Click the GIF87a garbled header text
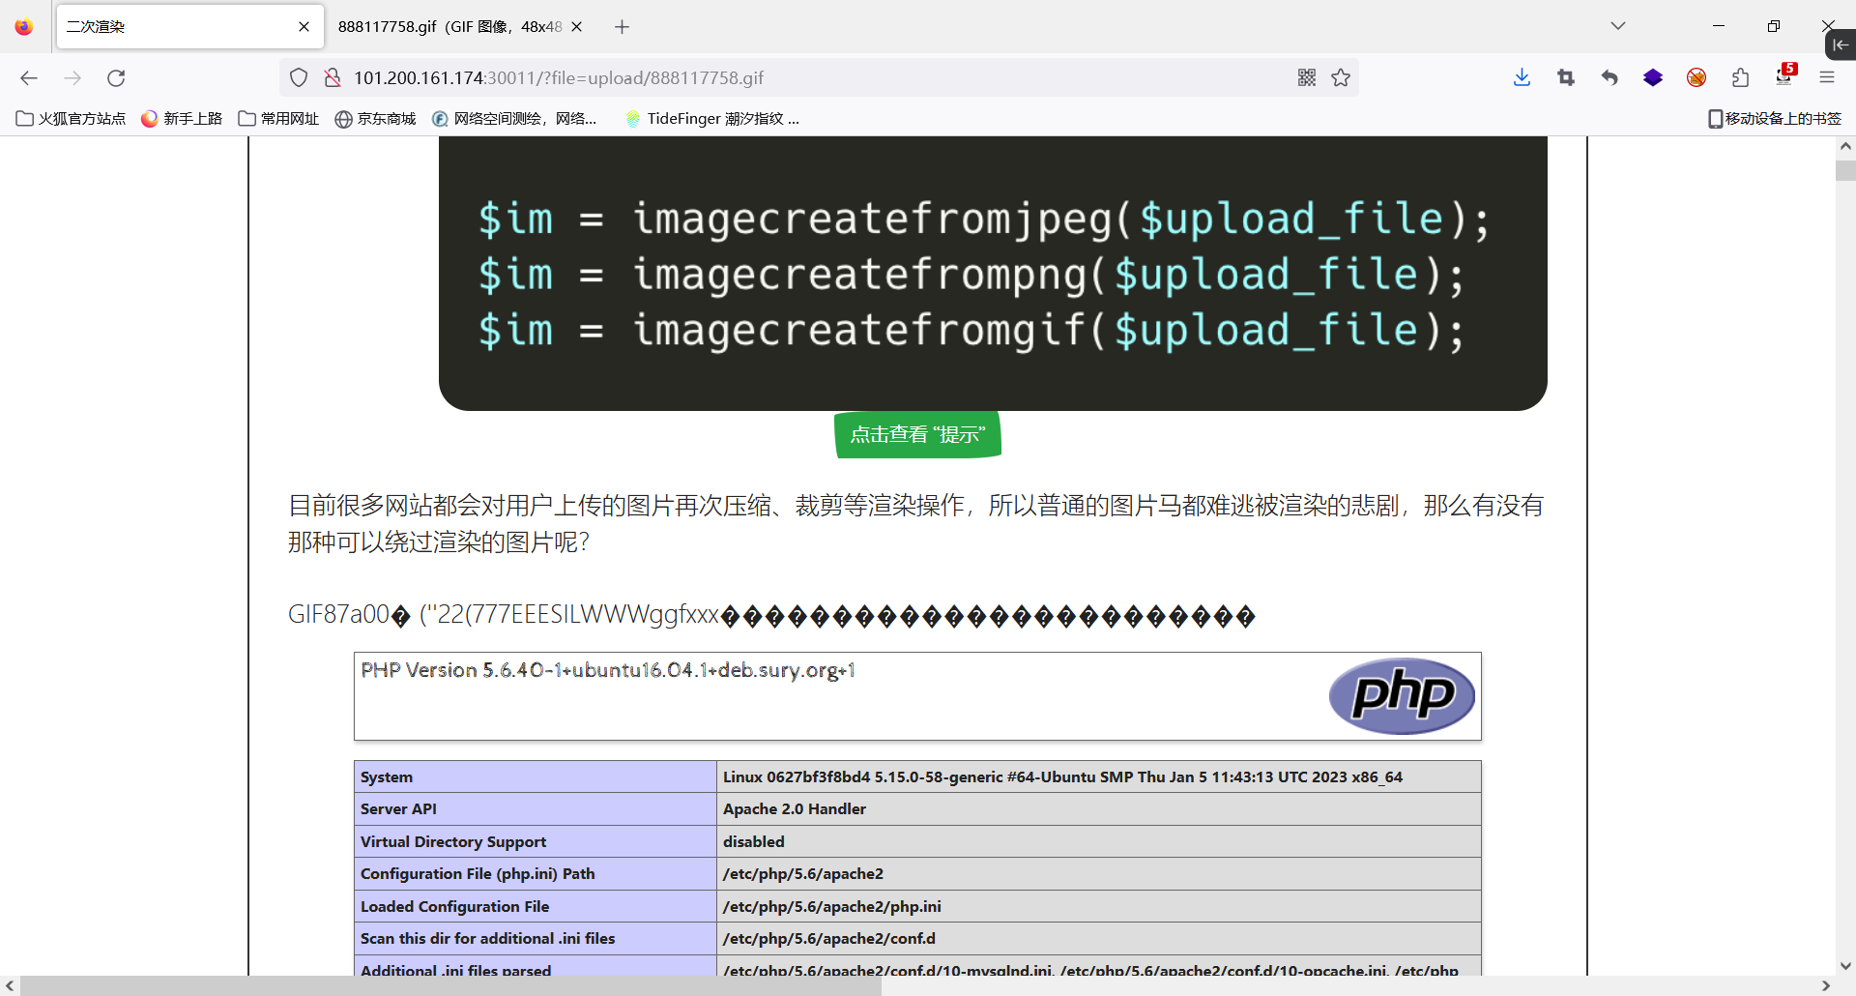The height and width of the screenshot is (996, 1856). [x=771, y=615]
